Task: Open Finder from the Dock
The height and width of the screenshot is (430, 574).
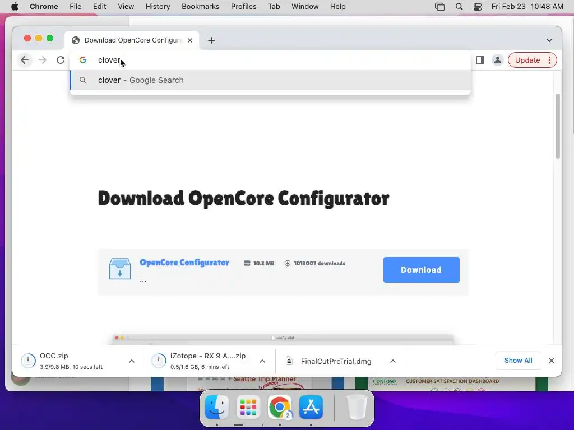Action: click(217, 407)
